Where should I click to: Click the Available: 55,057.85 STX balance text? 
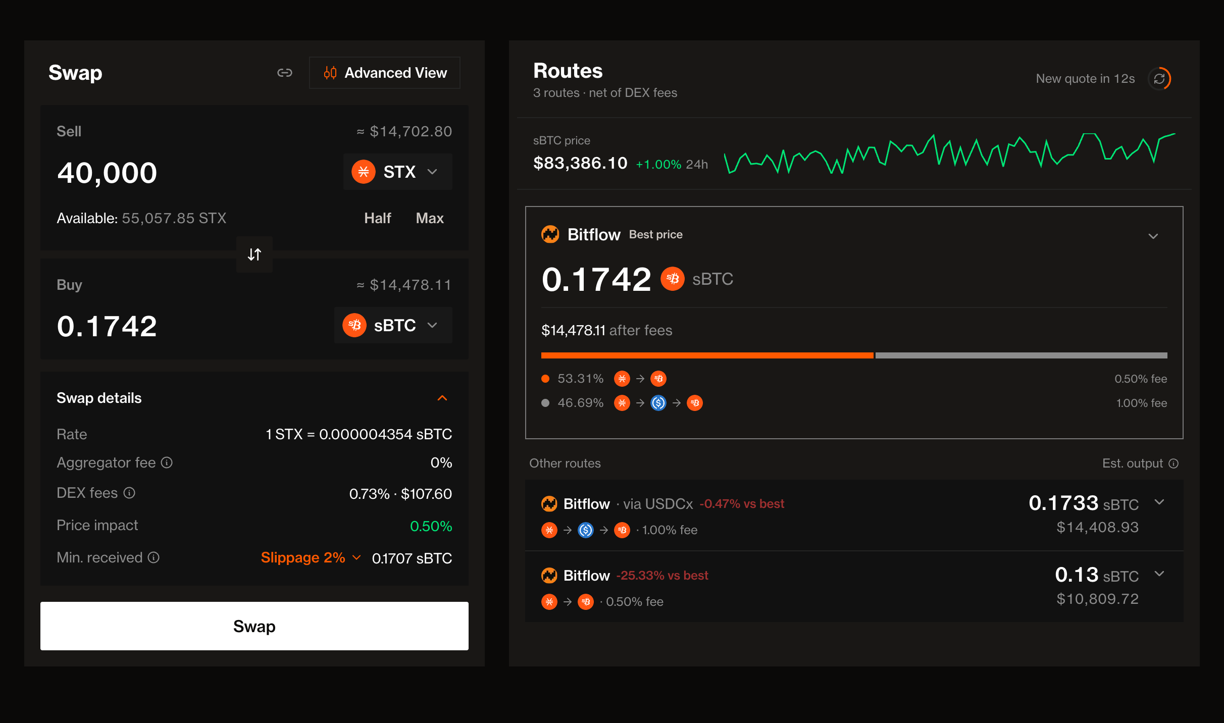(141, 218)
